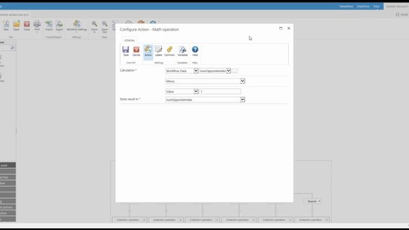The image size is (409, 230).
Task: Open the Sites link in top bar
Action: (x=376, y=6)
